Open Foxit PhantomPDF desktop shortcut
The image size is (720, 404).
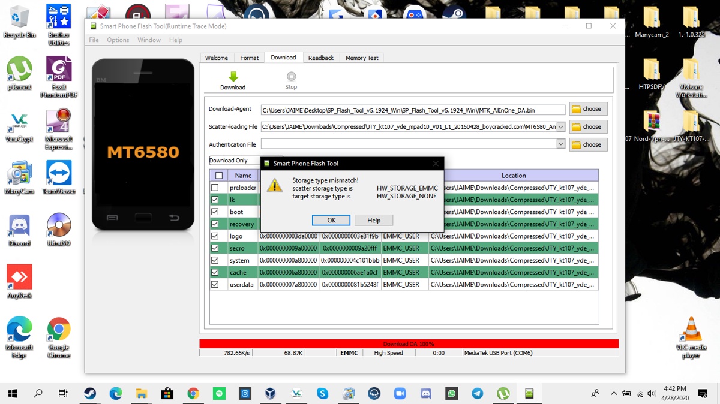(59, 77)
